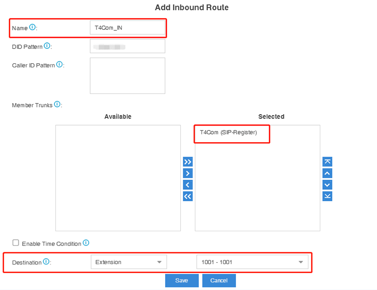Open the Destination type dropdown showing Extension
The height and width of the screenshot is (290, 377).
(128, 262)
